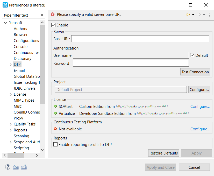Select Scanning in the preferences tree
Screen dimensions: 214x176
(x=22, y=136)
